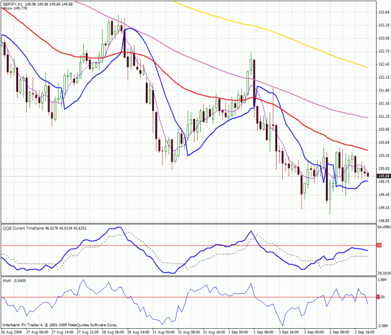Click the 29.2039 QQE scale minimum
The image size is (391, 335).
click(384, 274)
